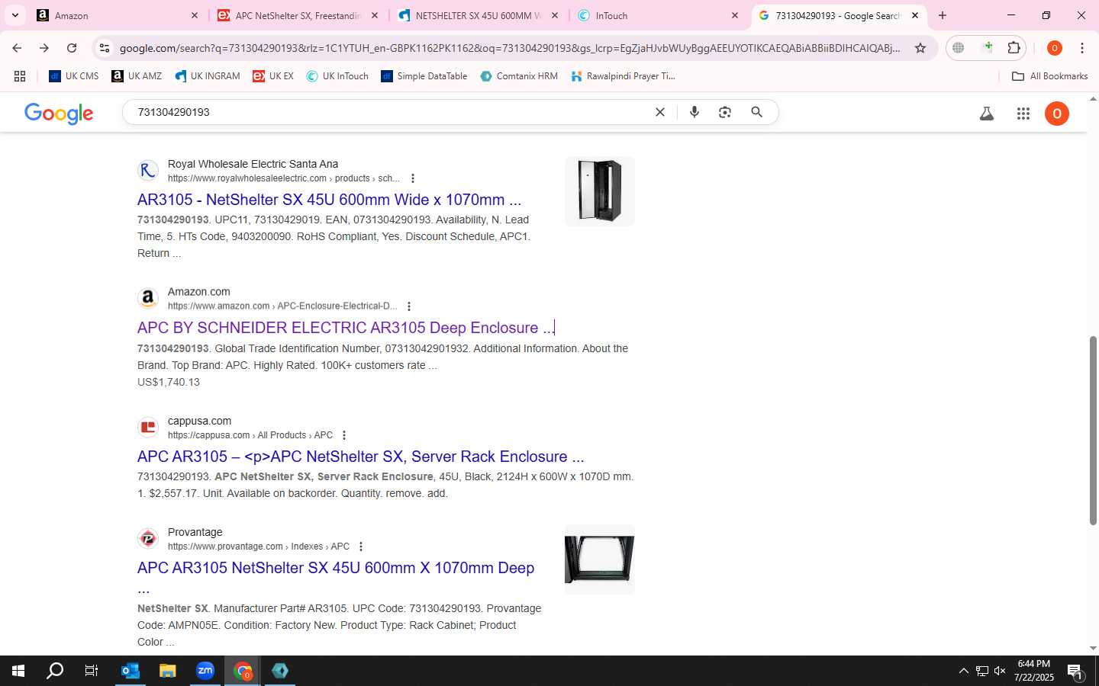Open UK InTouch bookmark

click(x=337, y=76)
